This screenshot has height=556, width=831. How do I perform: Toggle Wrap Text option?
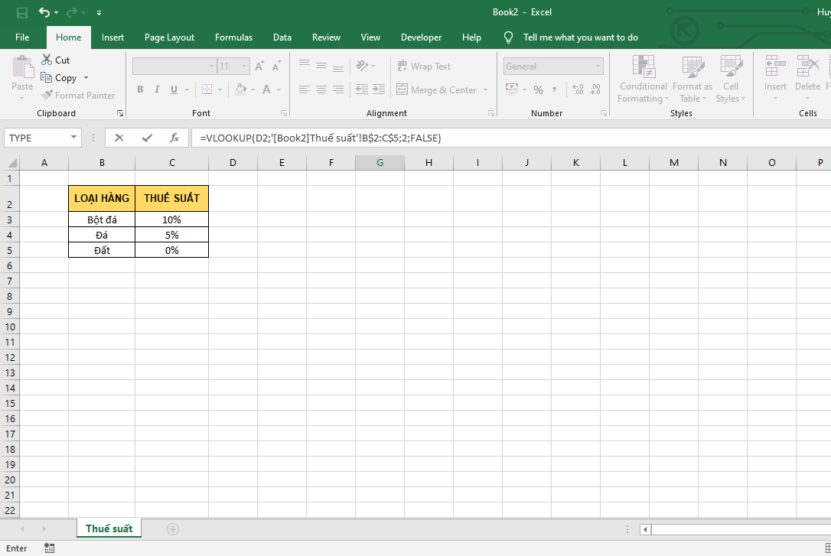[424, 67]
